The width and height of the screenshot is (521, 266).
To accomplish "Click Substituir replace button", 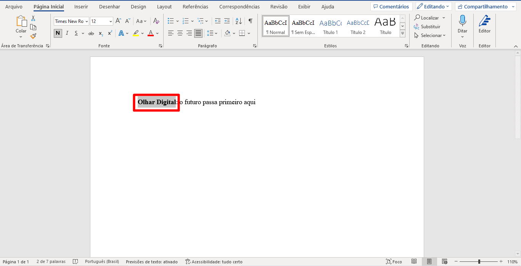I will coord(427,26).
